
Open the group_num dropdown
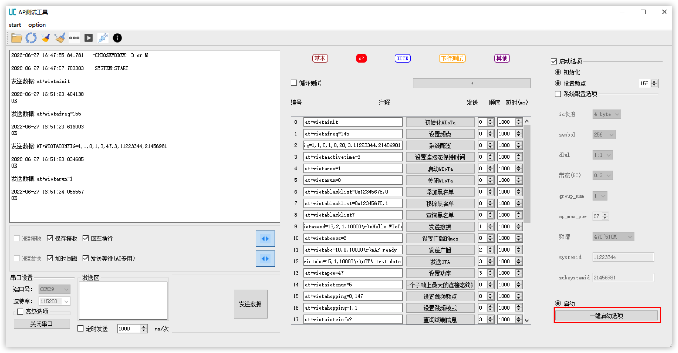[x=599, y=196]
